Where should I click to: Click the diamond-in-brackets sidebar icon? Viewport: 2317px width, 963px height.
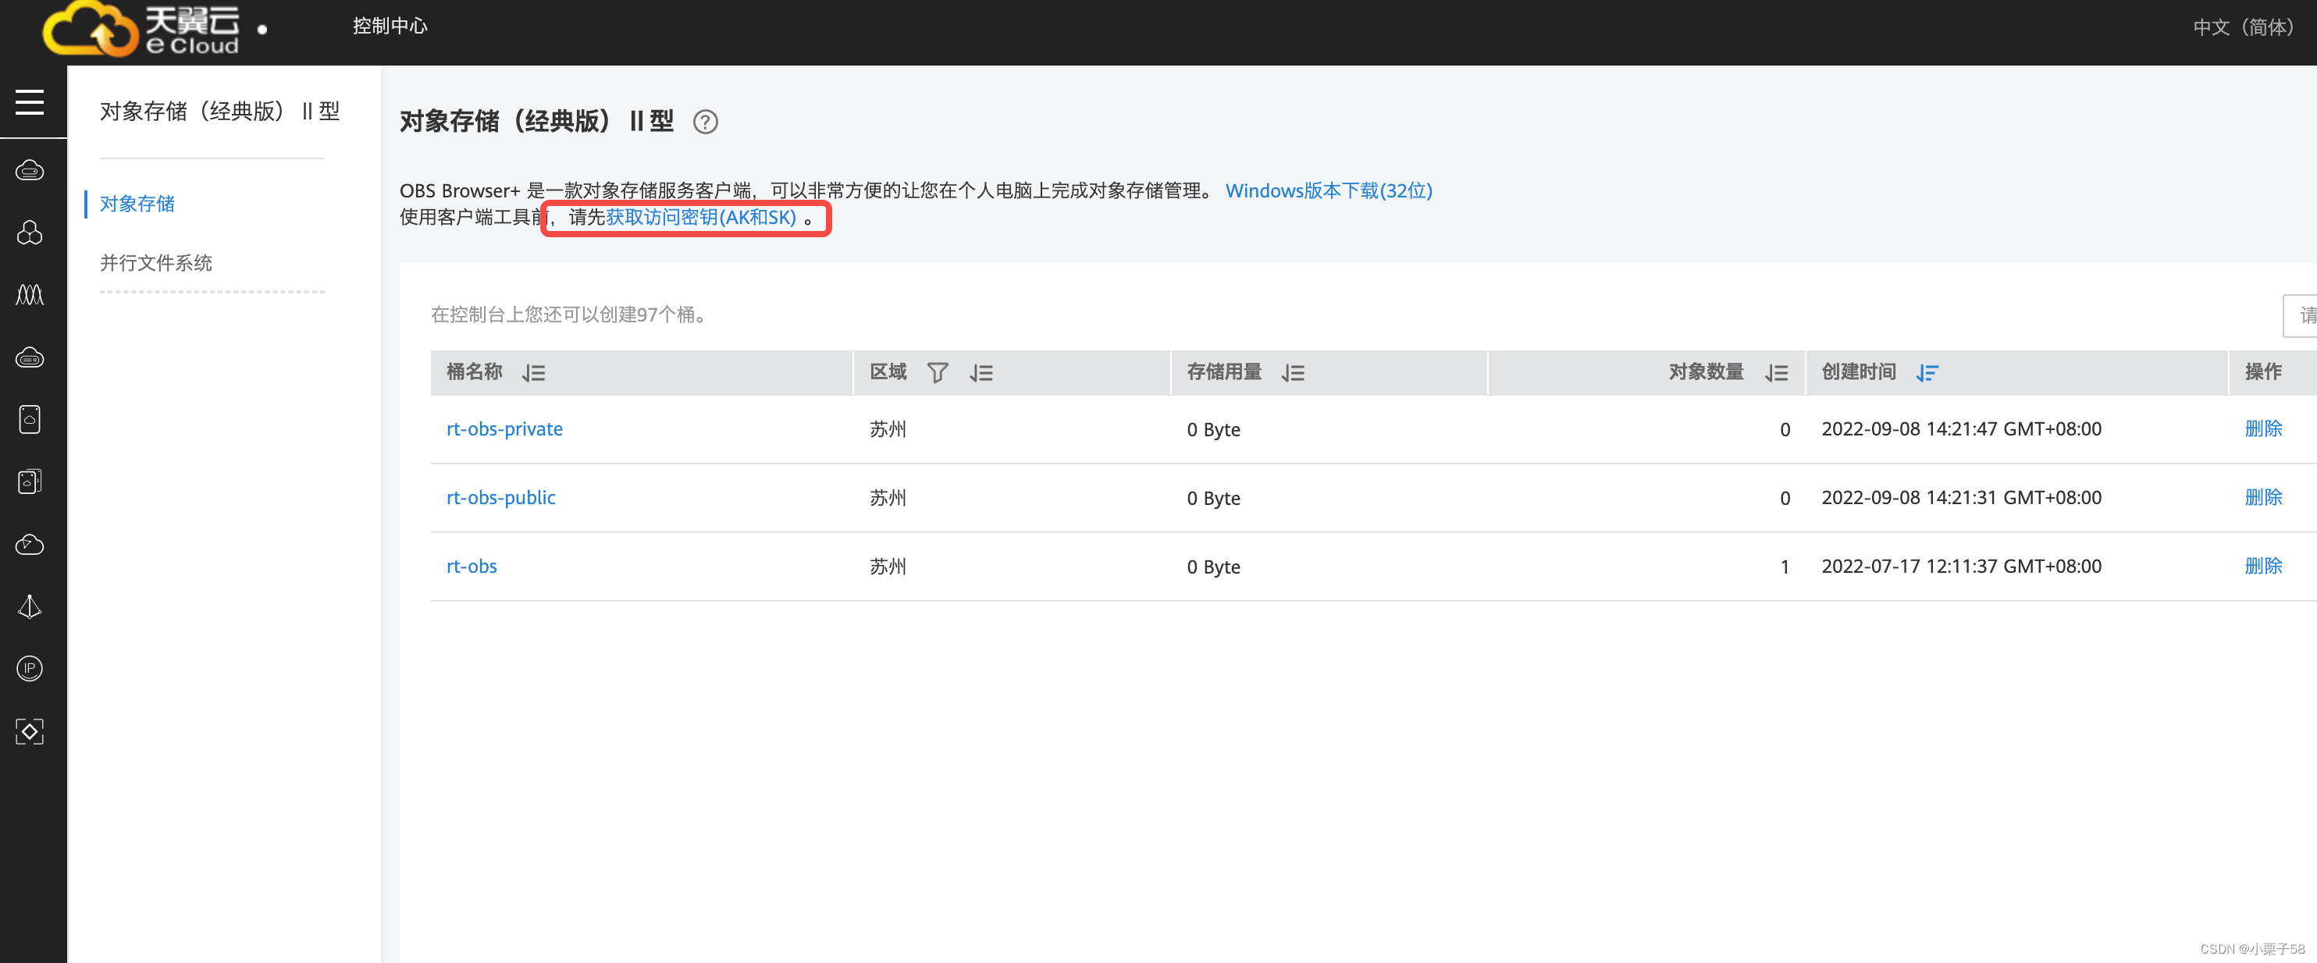[30, 731]
